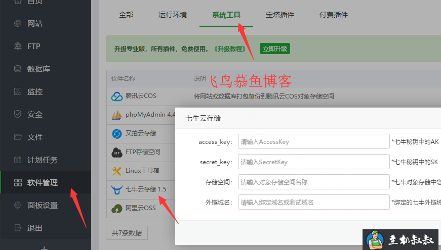441x250 pixels.
Task: Click the 阿里云OSS software name
Action: 140,208
